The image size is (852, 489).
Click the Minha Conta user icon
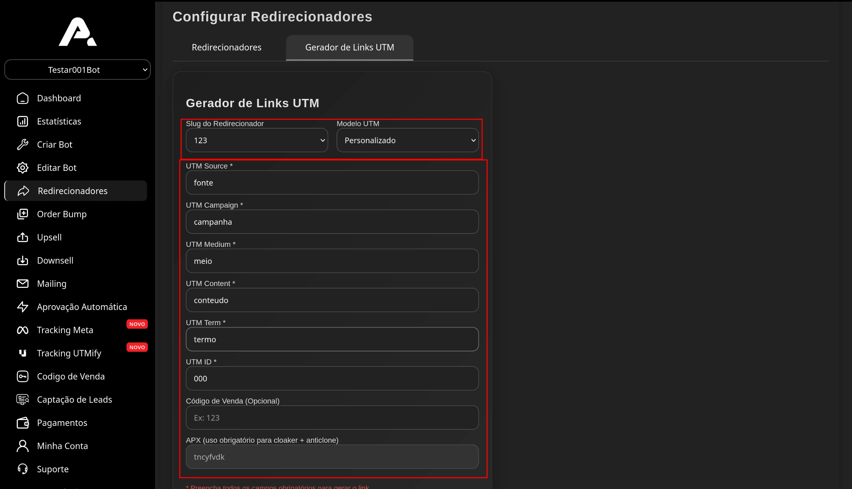pos(23,446)
